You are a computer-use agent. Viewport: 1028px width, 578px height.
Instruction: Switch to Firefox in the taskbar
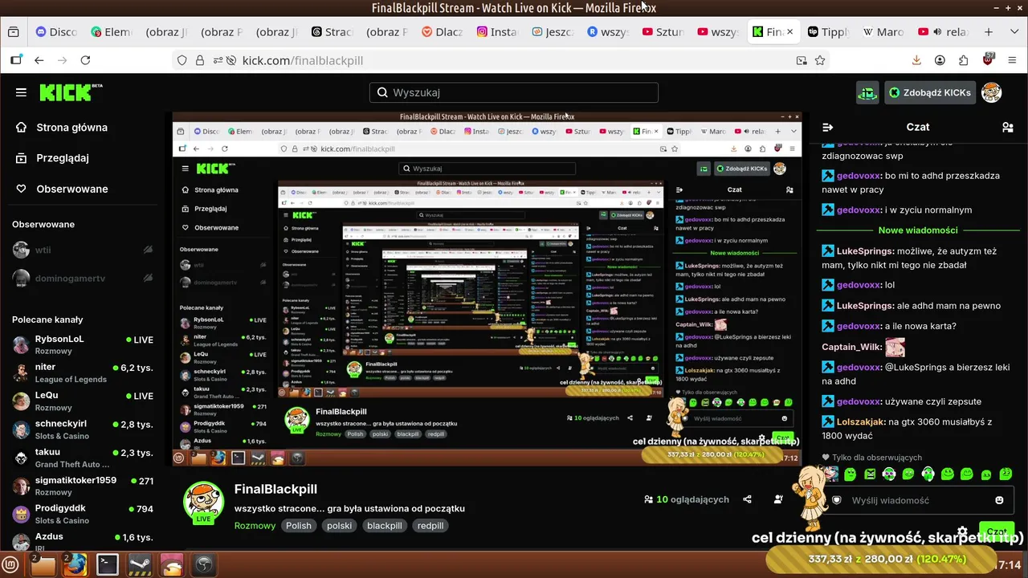[x=75, y=564]
